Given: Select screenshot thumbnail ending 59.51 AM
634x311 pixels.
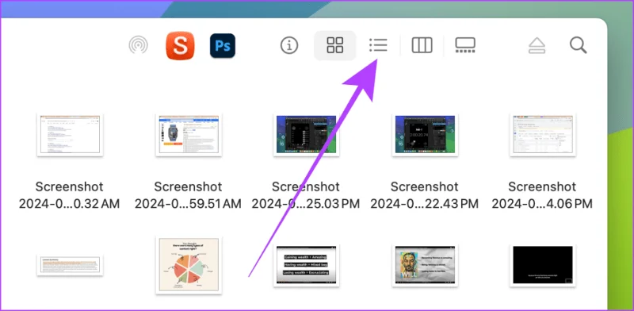Looking at the screenshot, I should click(x=189, y=134).
